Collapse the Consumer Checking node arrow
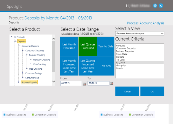Screen dimensions: 173x125 [x=23, y=50]
